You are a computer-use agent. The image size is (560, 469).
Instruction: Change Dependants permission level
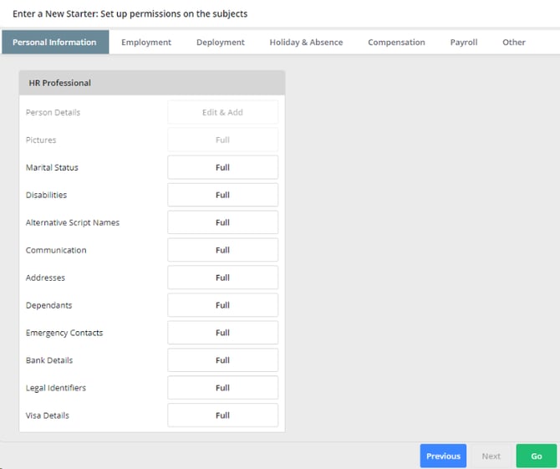222,305
